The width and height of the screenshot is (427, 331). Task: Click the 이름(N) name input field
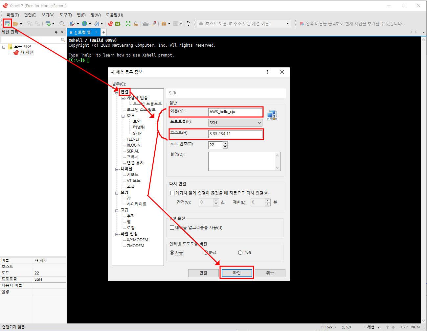[235, 112]
